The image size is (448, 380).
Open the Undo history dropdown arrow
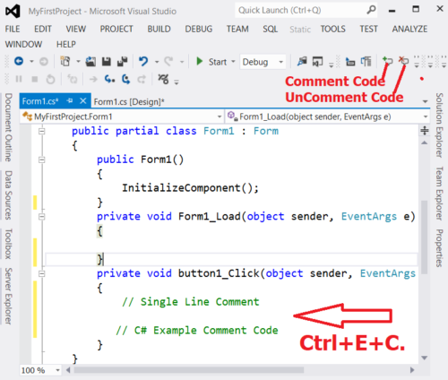[157, 62]
